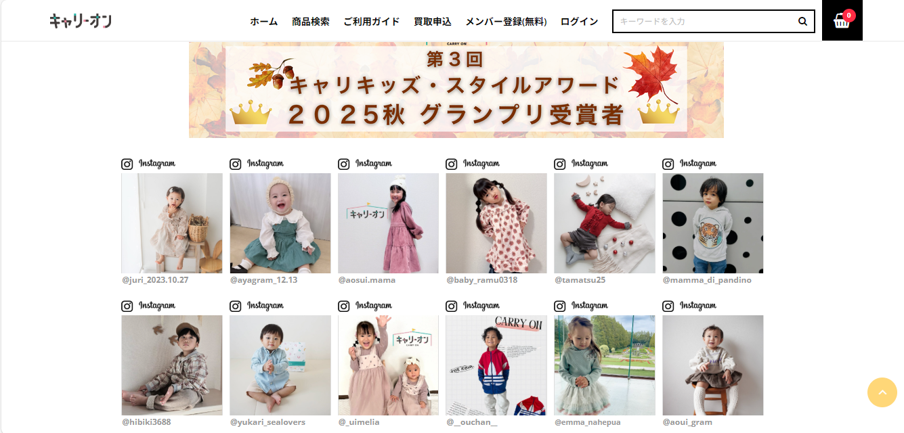Click Instagram icon above @hibiki3688 photo
Image resolution: width=904 pixels, height=433 pixels.
coord(127,306)
